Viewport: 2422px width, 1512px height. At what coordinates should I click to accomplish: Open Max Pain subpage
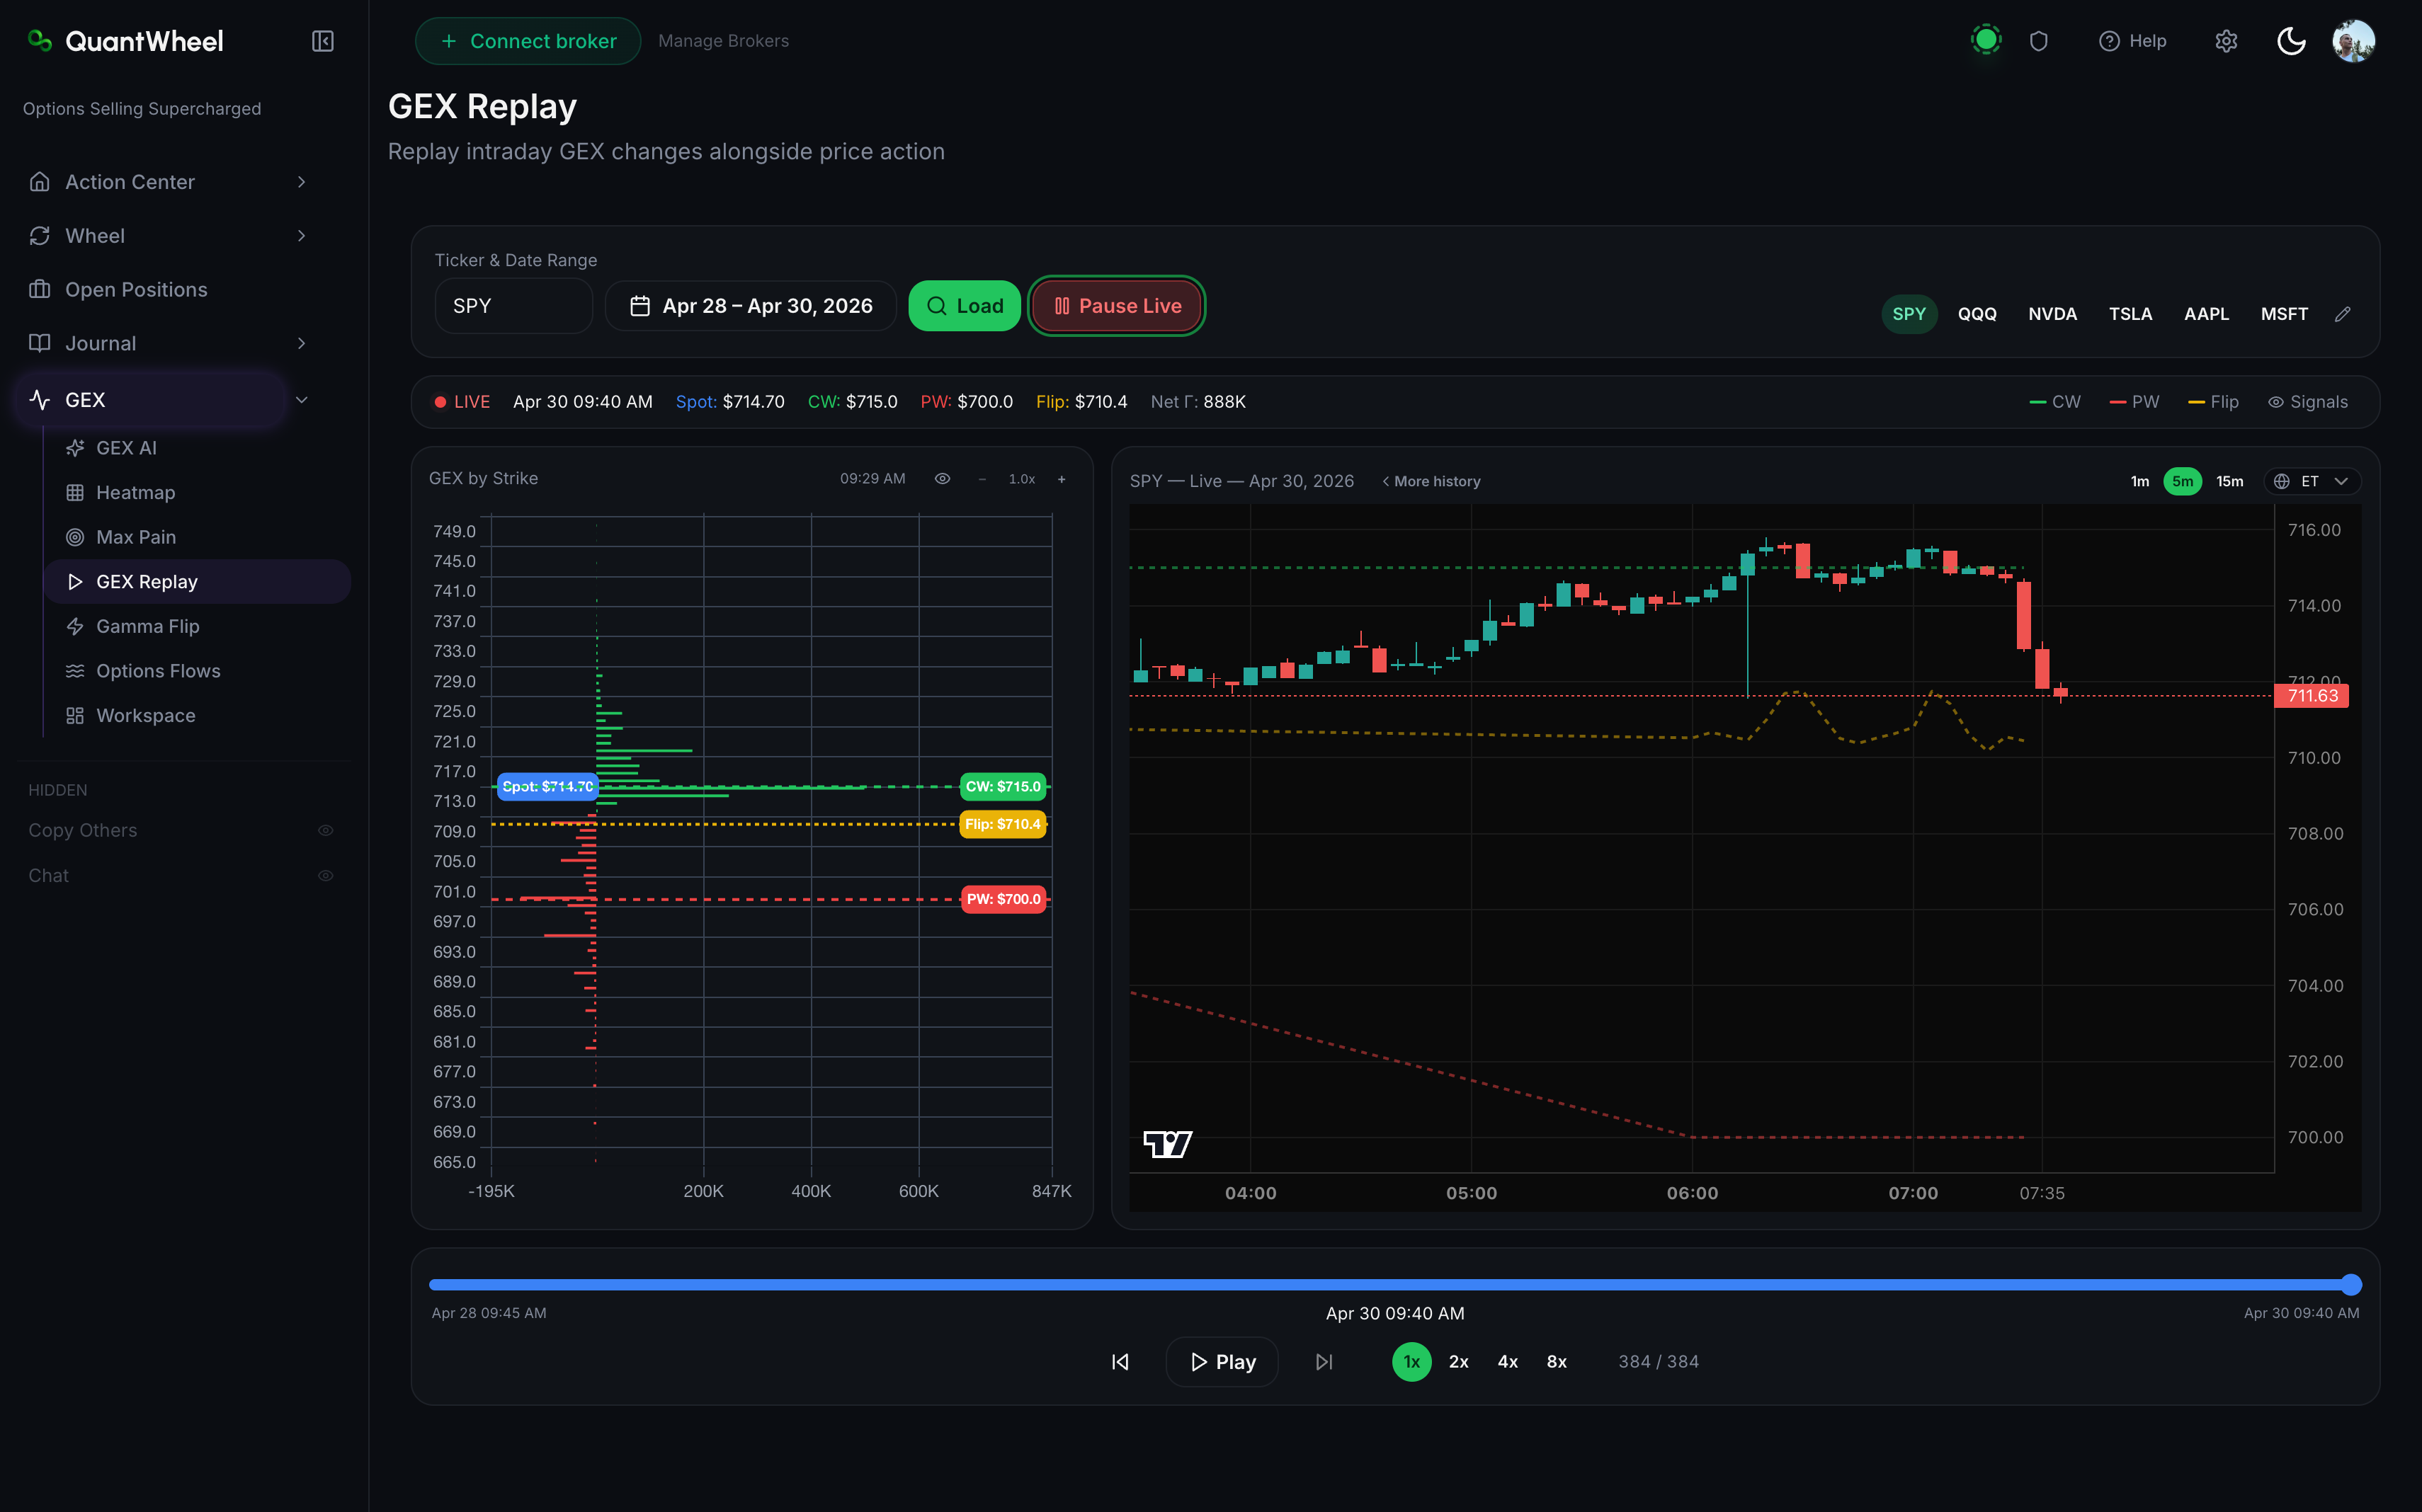(x=136, y=537)
